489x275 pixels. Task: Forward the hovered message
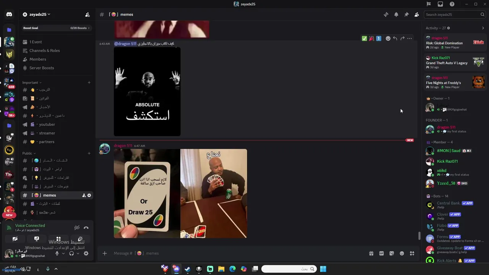tap(402, 39)
